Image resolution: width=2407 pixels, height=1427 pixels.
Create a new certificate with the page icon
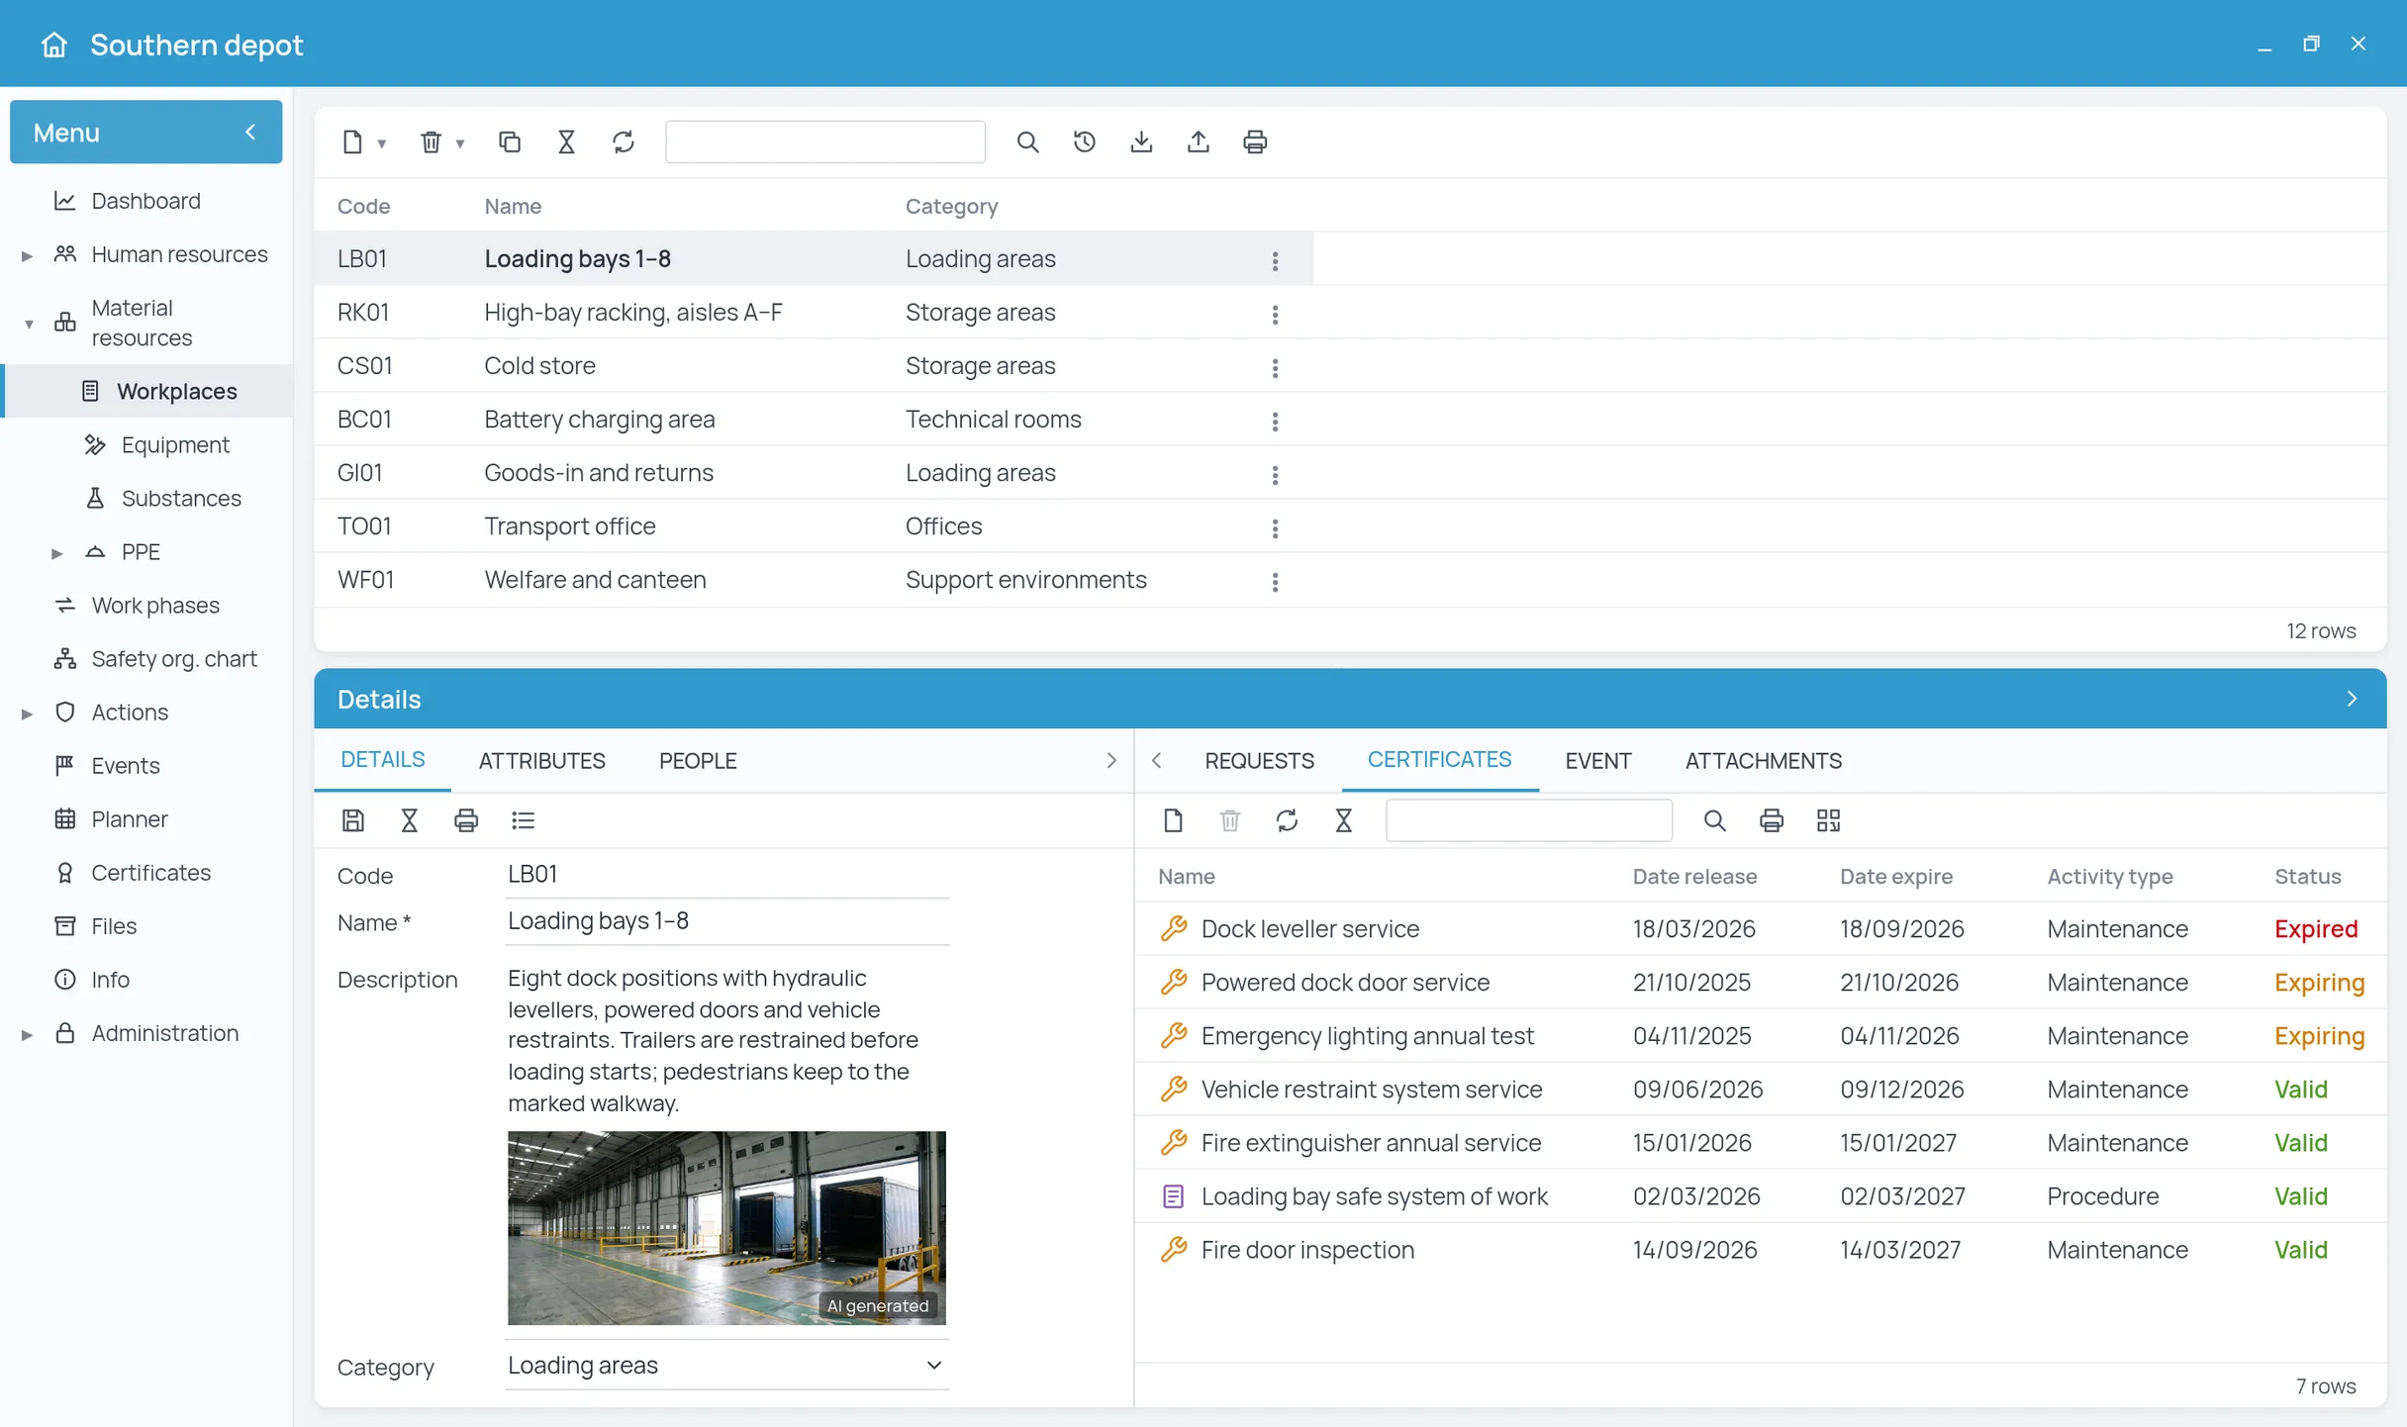click(x=1173, y=820)
